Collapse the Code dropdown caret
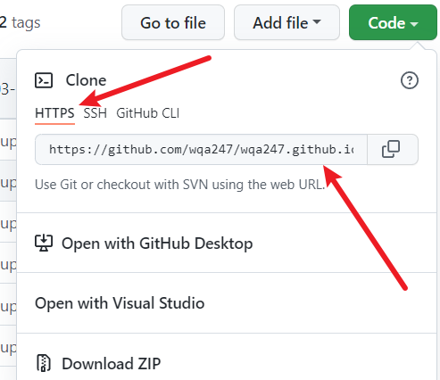This screenshot has height=380, width=440. tap(414, 23)
